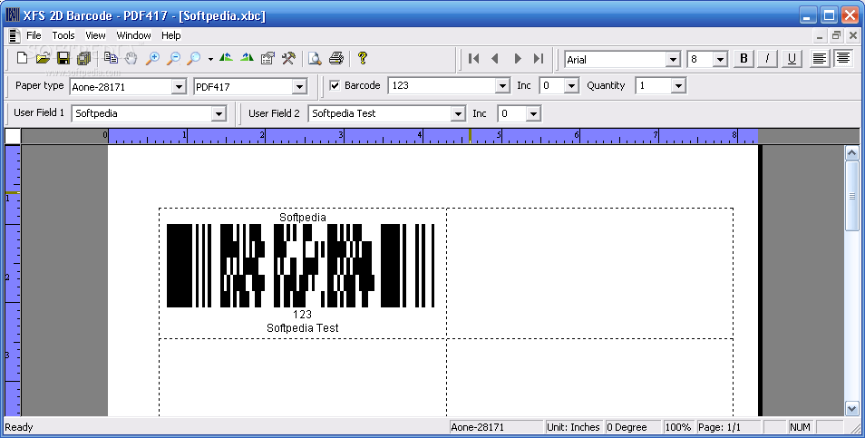Viewport: 865px width, 438px height.
Task: Toggle Italic text formatting
Action: click(x=767, y=58)
